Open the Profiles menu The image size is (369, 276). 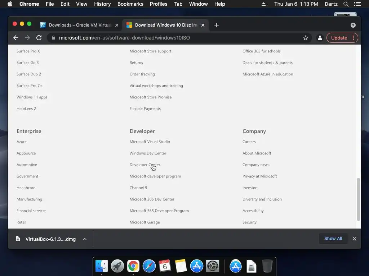tap(159, 4)
